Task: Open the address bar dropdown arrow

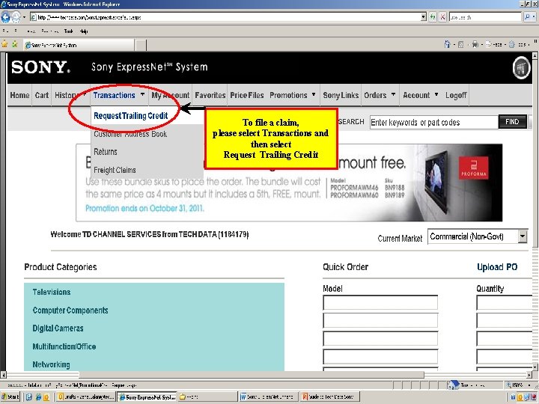Action: 424,17
